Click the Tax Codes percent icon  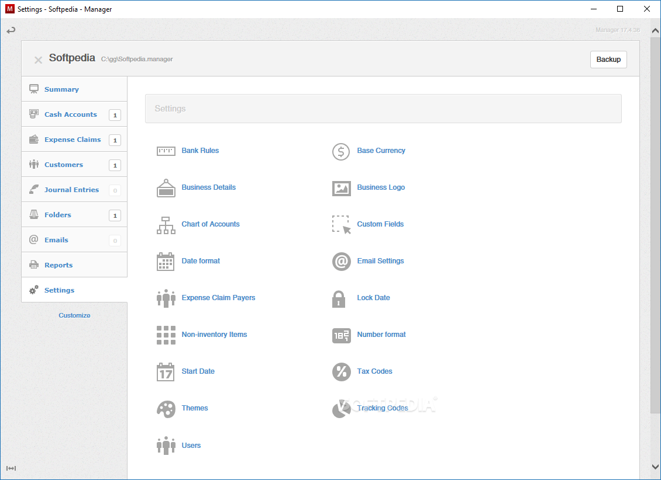click(x=341, y=372)
